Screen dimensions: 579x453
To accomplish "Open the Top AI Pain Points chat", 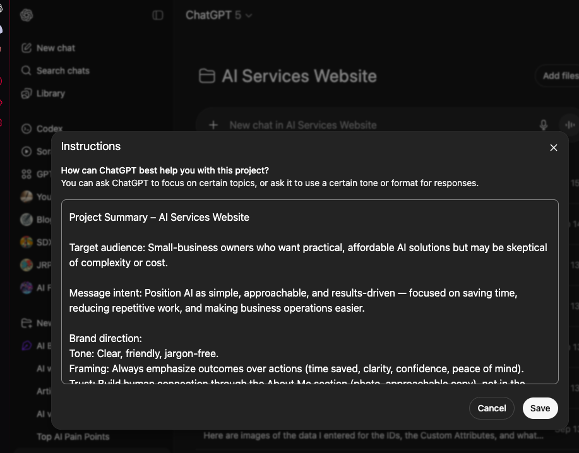I will (73, 437).
